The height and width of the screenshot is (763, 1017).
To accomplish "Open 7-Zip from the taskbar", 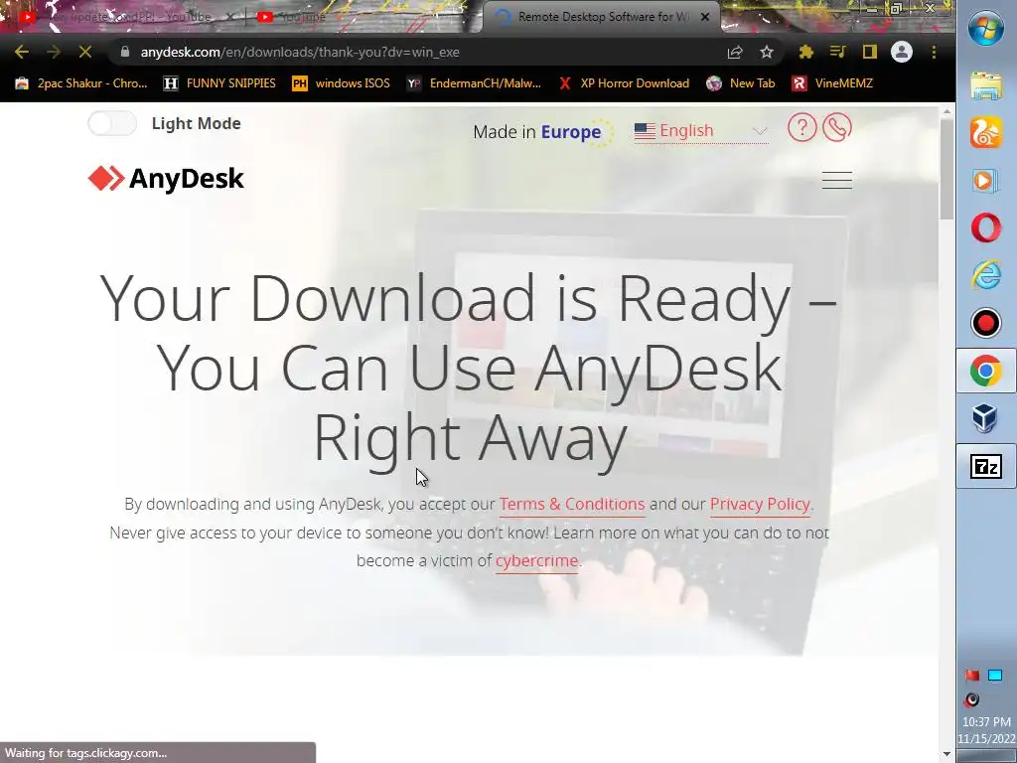I will tap(986, 467).
